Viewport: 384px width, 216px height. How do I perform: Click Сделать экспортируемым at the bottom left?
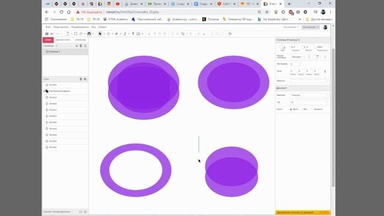[57, 212]
